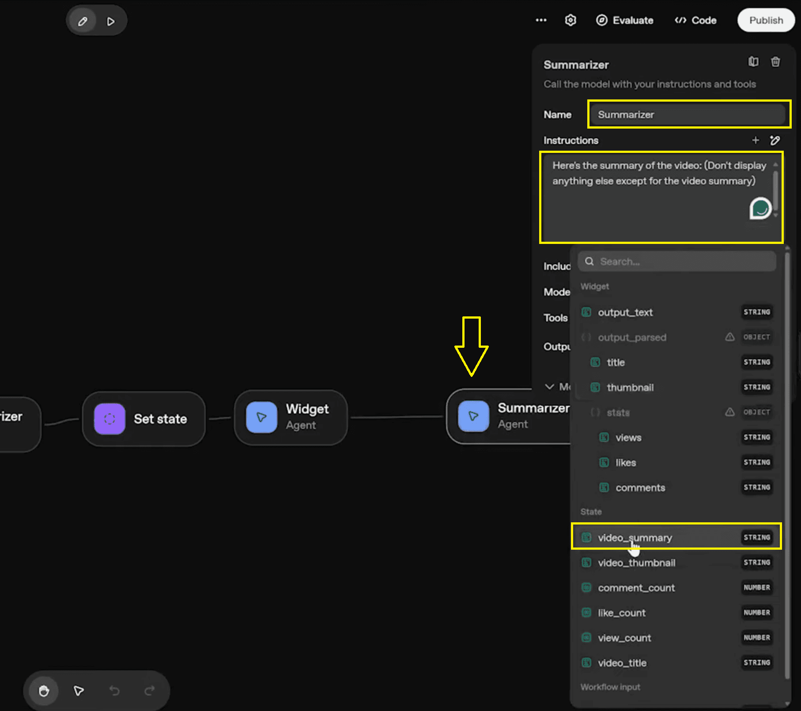801x711 pixels.
Task: Select the thumbnail string variable
Action: tap(676, 388)
